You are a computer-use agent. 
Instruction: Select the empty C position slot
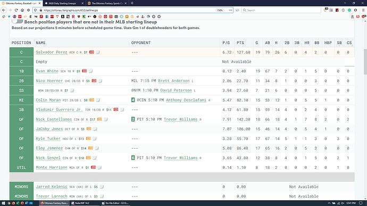[x=21, y=62]
